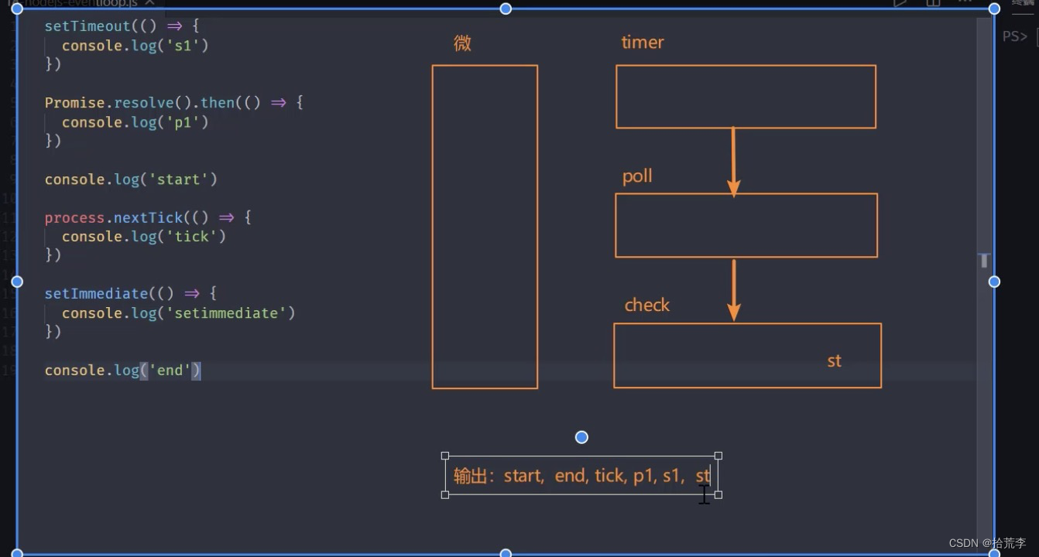Screen dimensions: 1039x557
Task: Click the 'Promise.resolve().then' code line
Action: [173, 103]
